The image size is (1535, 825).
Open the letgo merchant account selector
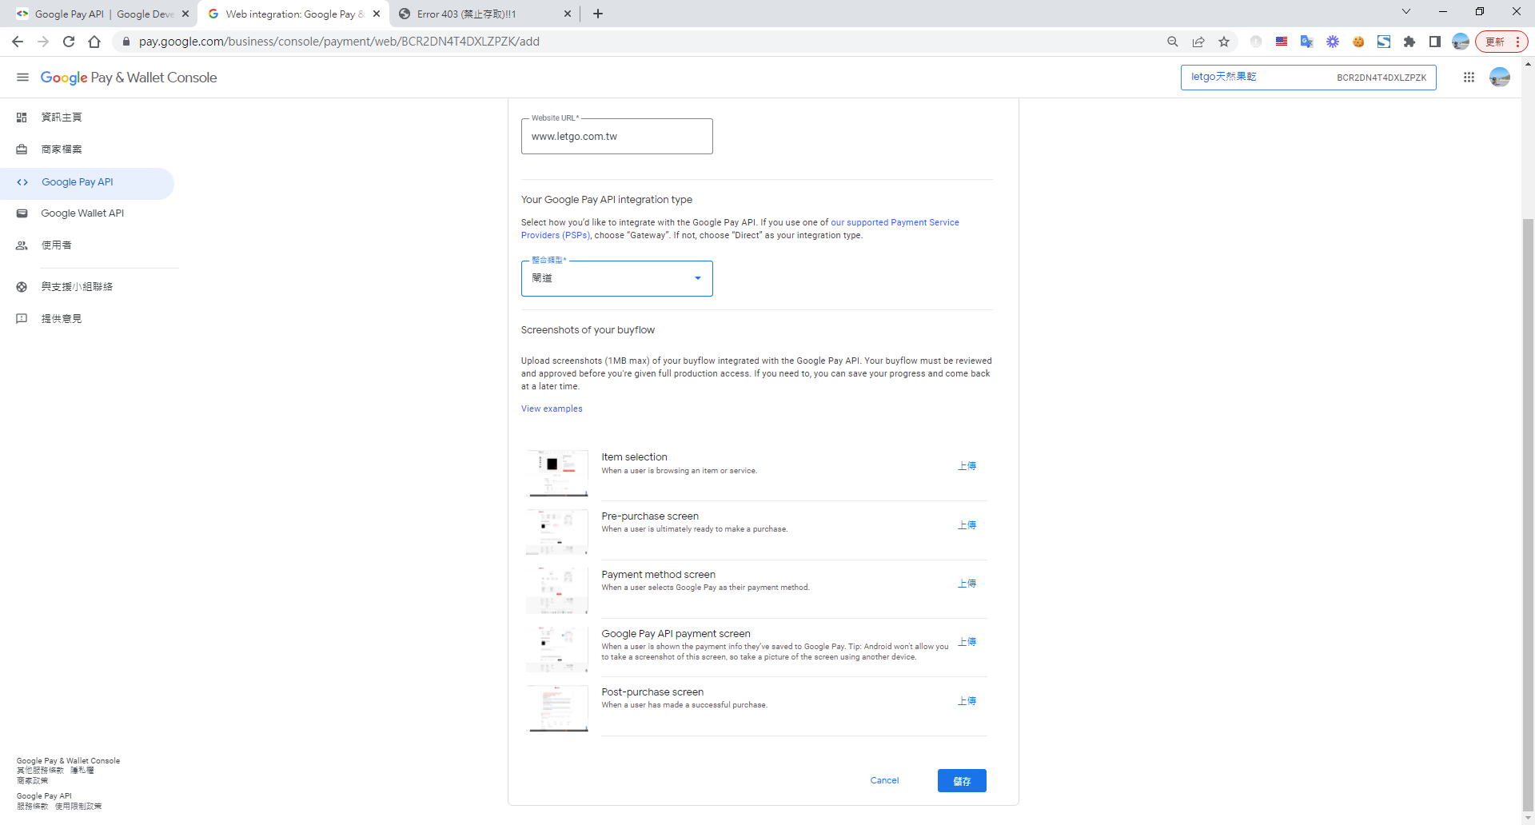(x=1308, y=78)
